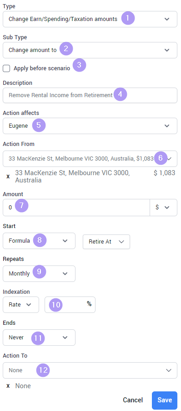This screenshot has height=411, width=181.
Task: Click the numbered marker 10 badge
Action: pos(56,305)
